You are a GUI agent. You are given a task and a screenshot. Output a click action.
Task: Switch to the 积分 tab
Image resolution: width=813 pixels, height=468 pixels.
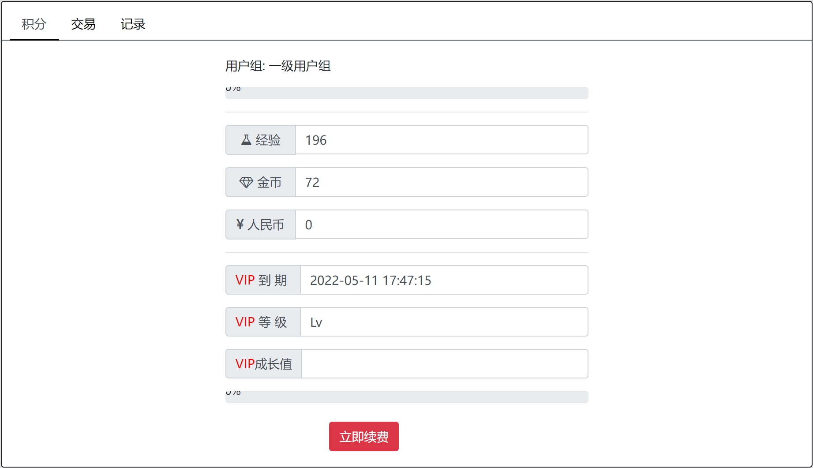(34, 24)
